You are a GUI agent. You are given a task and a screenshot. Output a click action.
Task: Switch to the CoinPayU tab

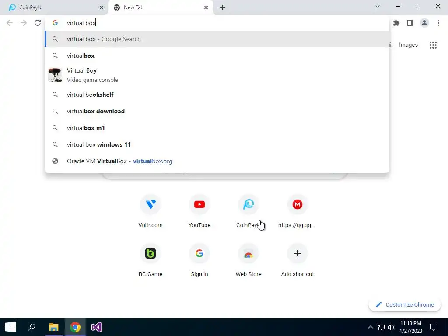click(x=54, y=7)
